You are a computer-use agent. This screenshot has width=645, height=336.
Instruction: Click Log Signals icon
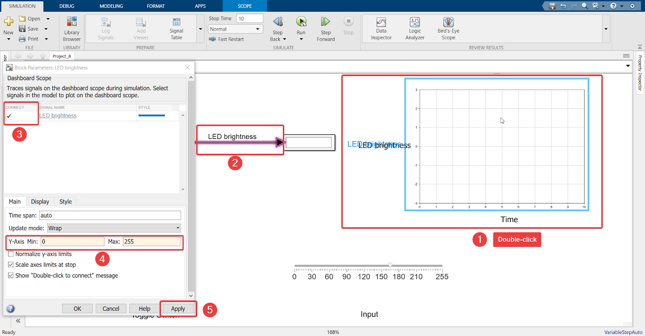pyautogui.click(x=106, y=22)
